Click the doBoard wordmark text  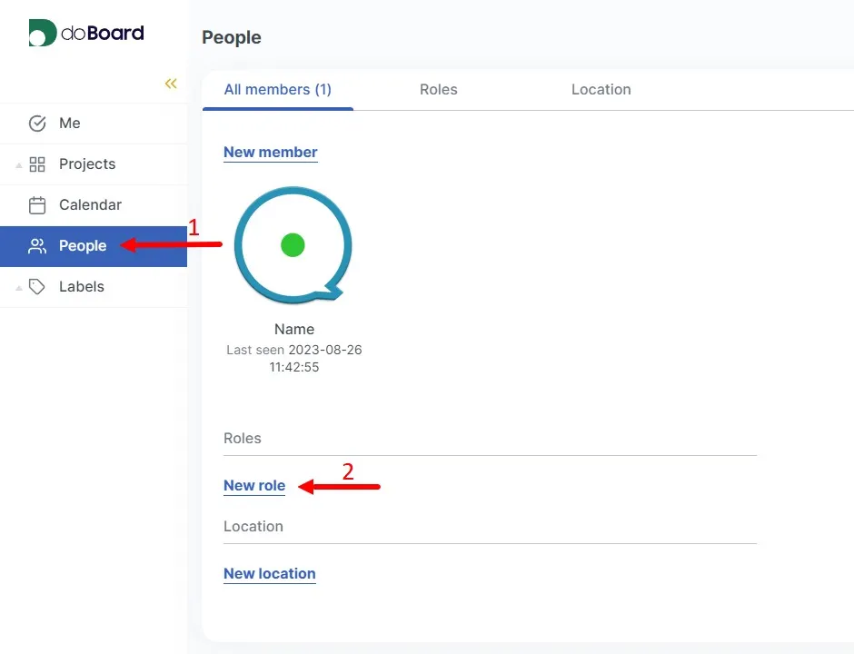pos(102,34)
